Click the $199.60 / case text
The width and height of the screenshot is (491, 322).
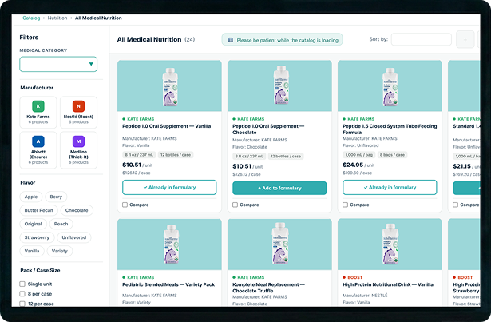(x=358, y=173)
